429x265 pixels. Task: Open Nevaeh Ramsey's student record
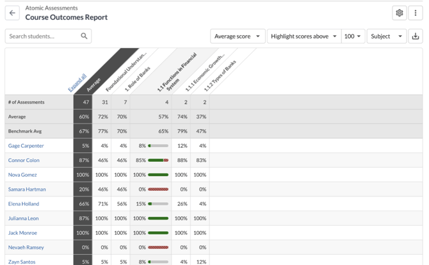tap(26, 247)
